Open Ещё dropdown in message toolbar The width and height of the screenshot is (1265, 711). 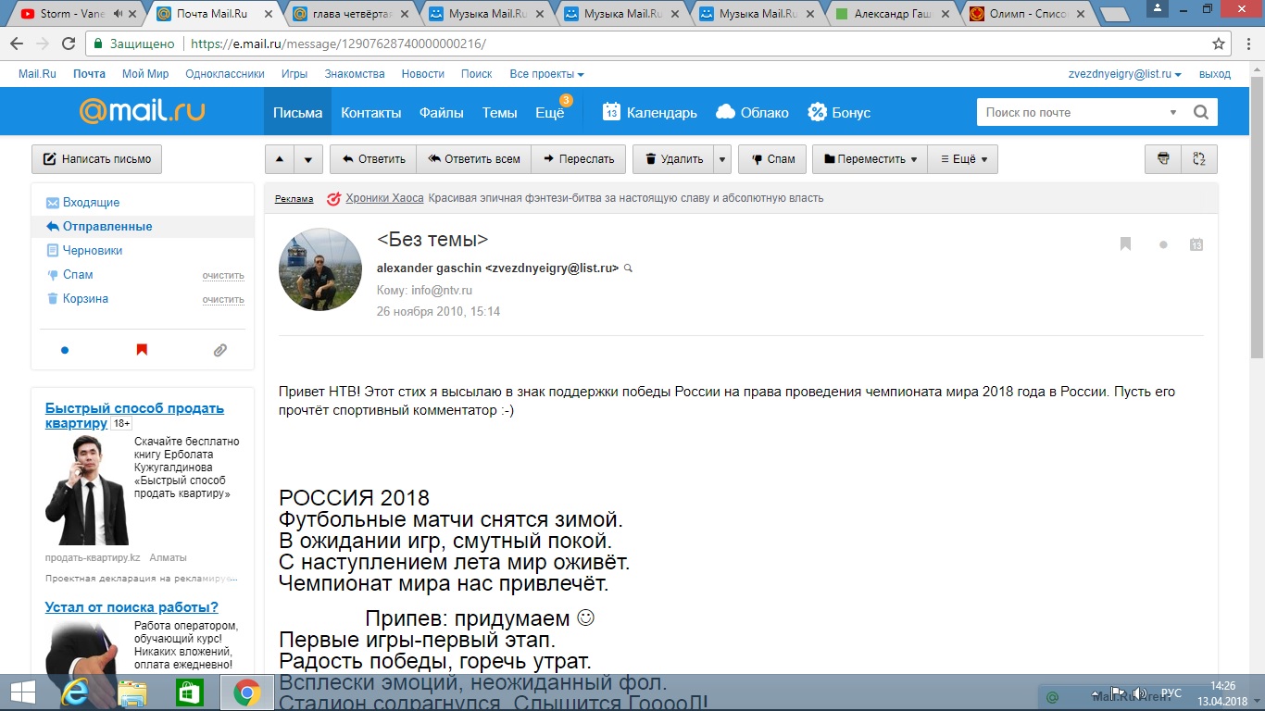click(963, 159)
